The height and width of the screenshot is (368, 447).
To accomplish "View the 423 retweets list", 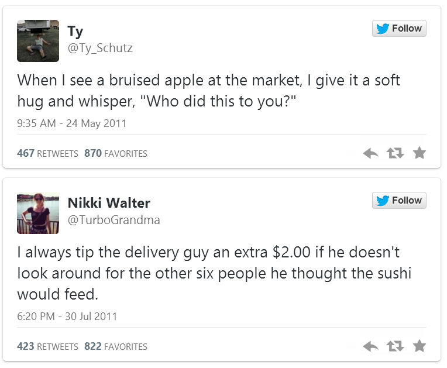I will tap(47, 346).
